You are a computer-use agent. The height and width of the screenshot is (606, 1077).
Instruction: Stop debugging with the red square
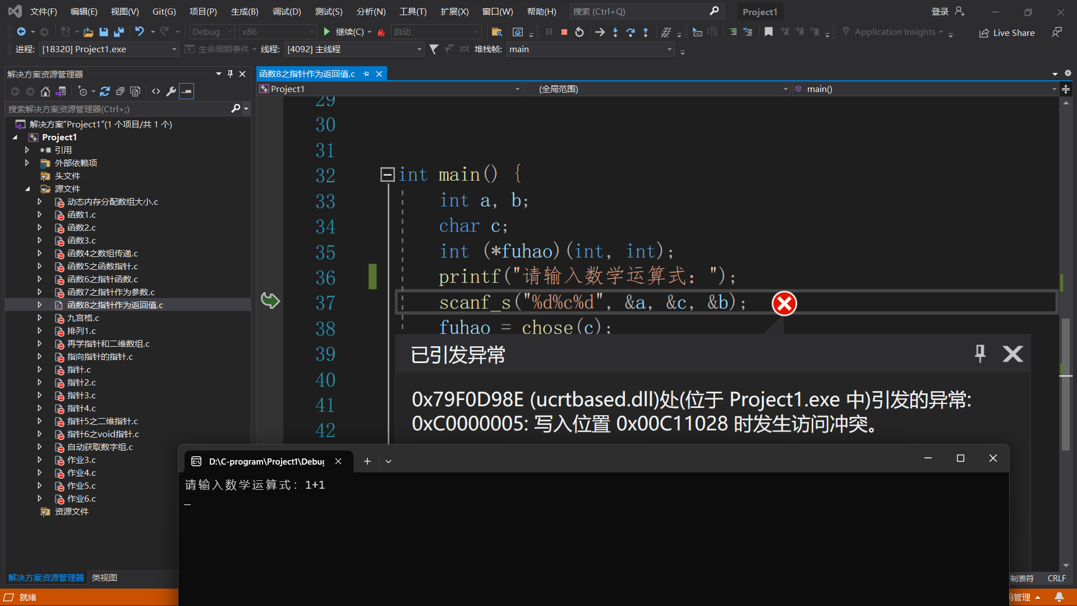(x=564, y=33)
